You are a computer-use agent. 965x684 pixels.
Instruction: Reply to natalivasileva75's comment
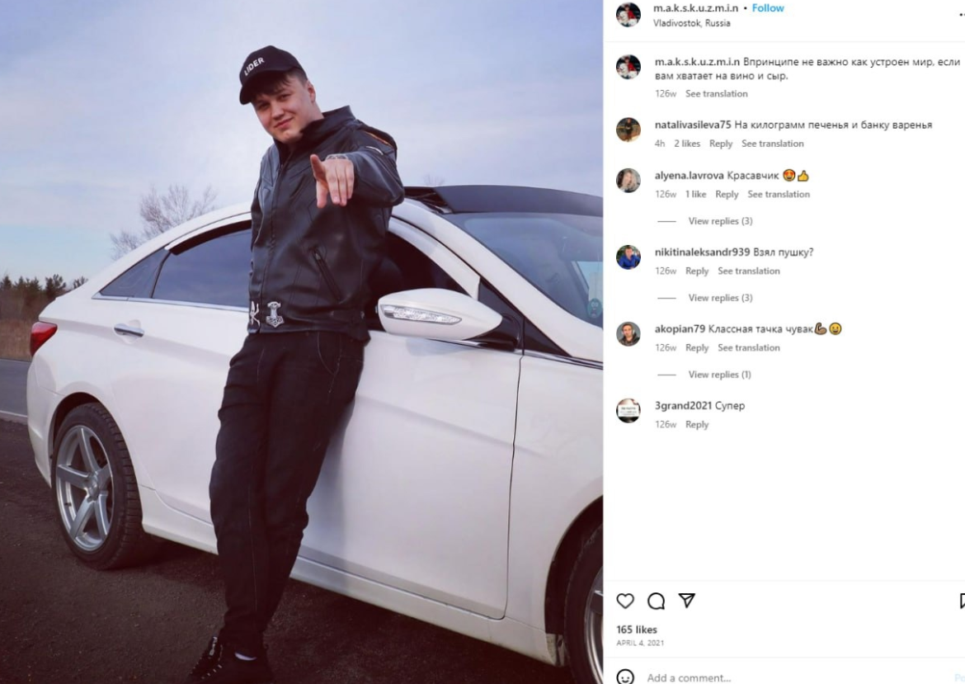(721, 144)
